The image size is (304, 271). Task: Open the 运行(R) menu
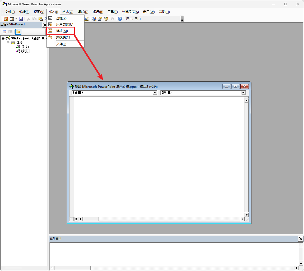point(98,12)
